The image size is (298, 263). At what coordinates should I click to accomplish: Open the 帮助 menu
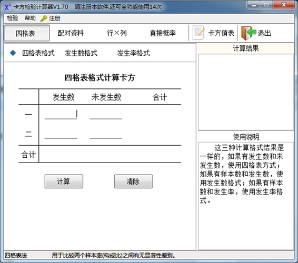pos(30,18)
